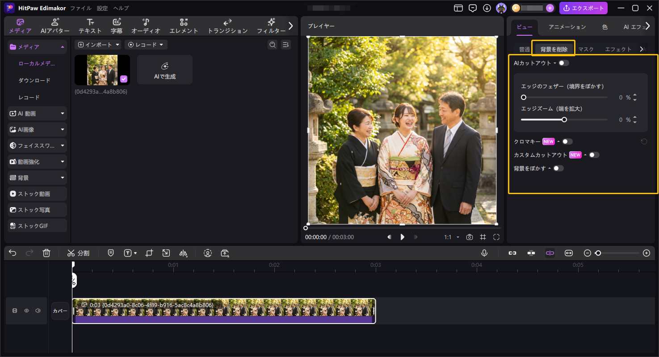
Task: Click the microphone voiceover icon
Action: (x=484, y=253)
